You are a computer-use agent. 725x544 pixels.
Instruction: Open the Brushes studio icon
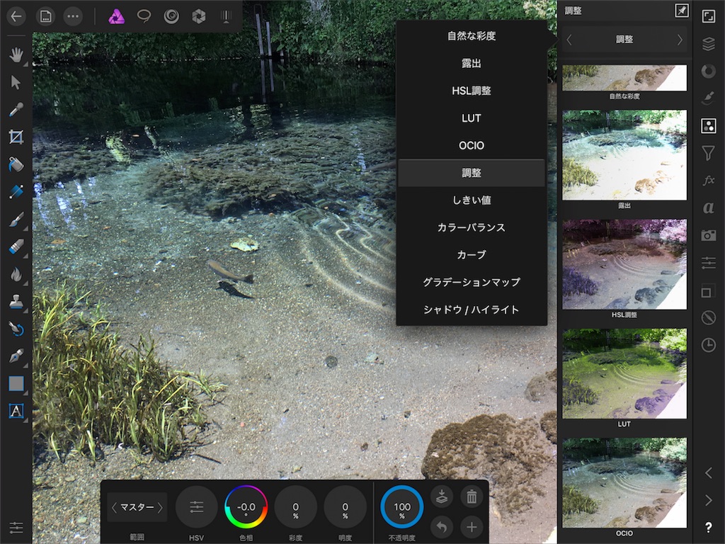point(708,98)
